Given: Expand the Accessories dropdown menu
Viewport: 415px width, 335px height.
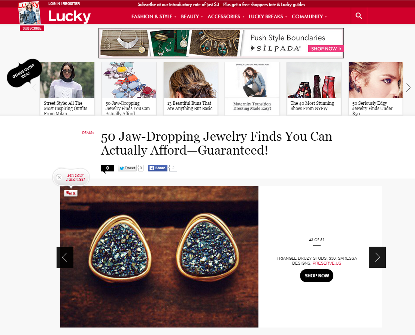Looking at the screenshot, I should 226,16.
